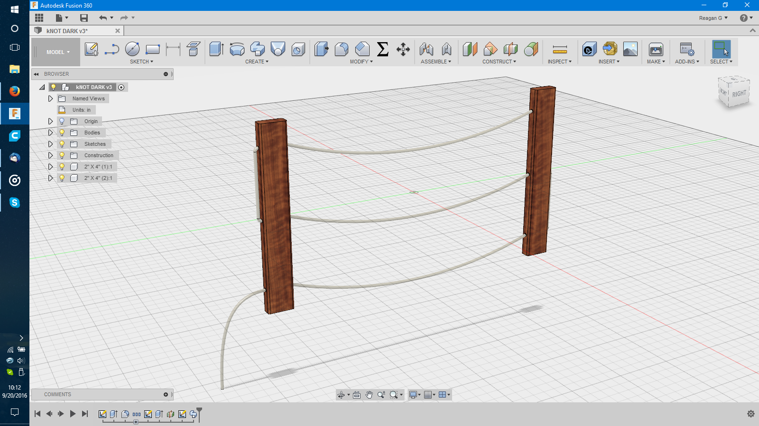Image resolution: width=759 pixels, height=426 pixels.
Task: Click the Measure tool
Action: pos(560,49)
